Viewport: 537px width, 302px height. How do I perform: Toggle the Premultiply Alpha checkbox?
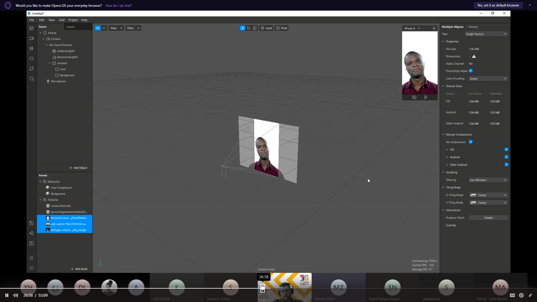pos(471,71)
